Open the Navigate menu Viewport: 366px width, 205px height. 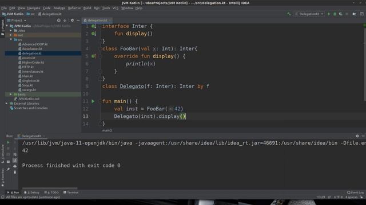point(33,8)
